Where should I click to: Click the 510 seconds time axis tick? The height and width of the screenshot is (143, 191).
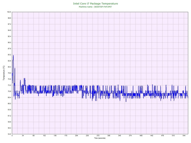(x=173, y=136)
